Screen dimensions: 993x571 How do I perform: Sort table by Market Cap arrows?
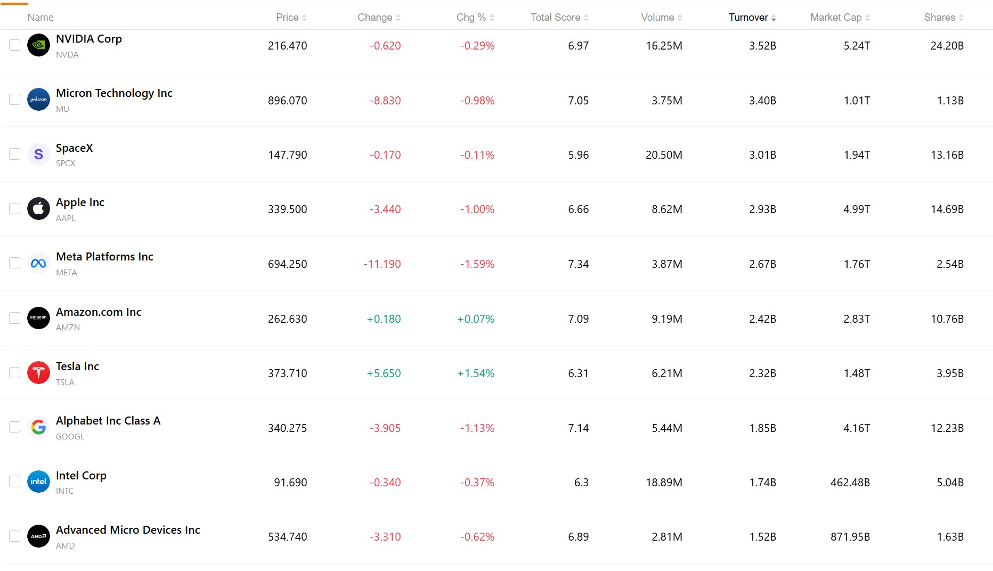[867, 18]
